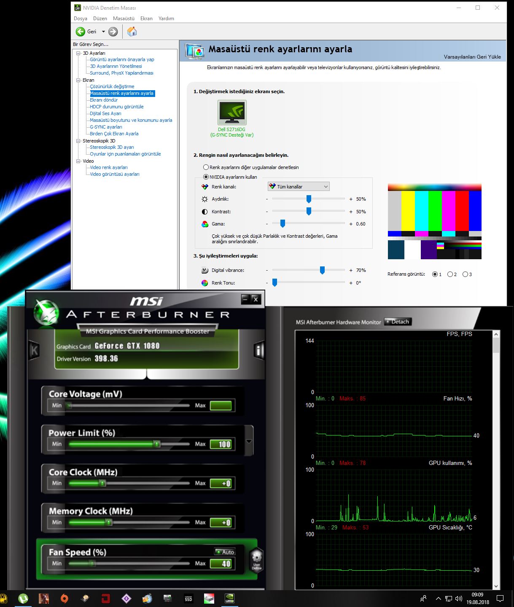
Task: Open 'G-SYNC ayarları' in the task tree
Action: point(106,127)
